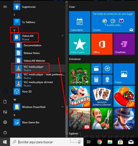Screen dimensions: 138x146
Task: Click scrollbar down arrow of app list
Action: point(67,136)
